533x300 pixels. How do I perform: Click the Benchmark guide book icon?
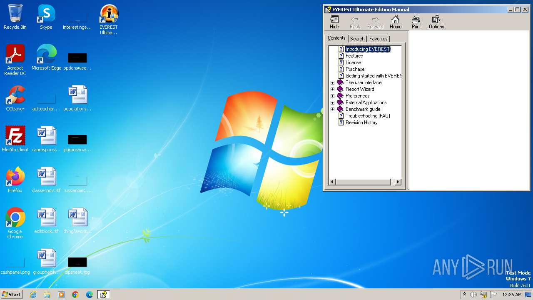coord(340,109)
